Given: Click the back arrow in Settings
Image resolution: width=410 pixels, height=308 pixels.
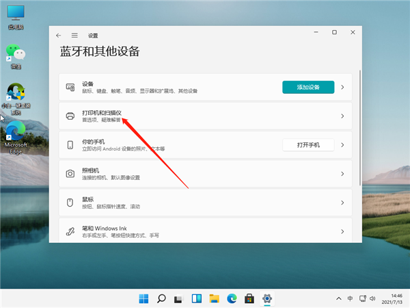Looking at the screenshot, I should coord(59,35).
